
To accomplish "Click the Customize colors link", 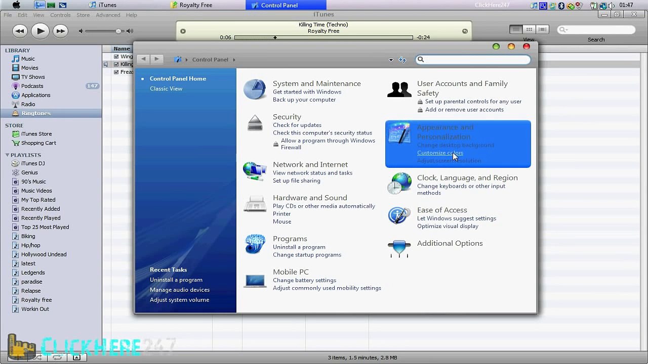I will (x=440, y=153).
